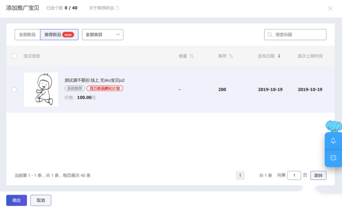
Task: Cancel with the 取消 button
Action: click(x=41, y=200)
